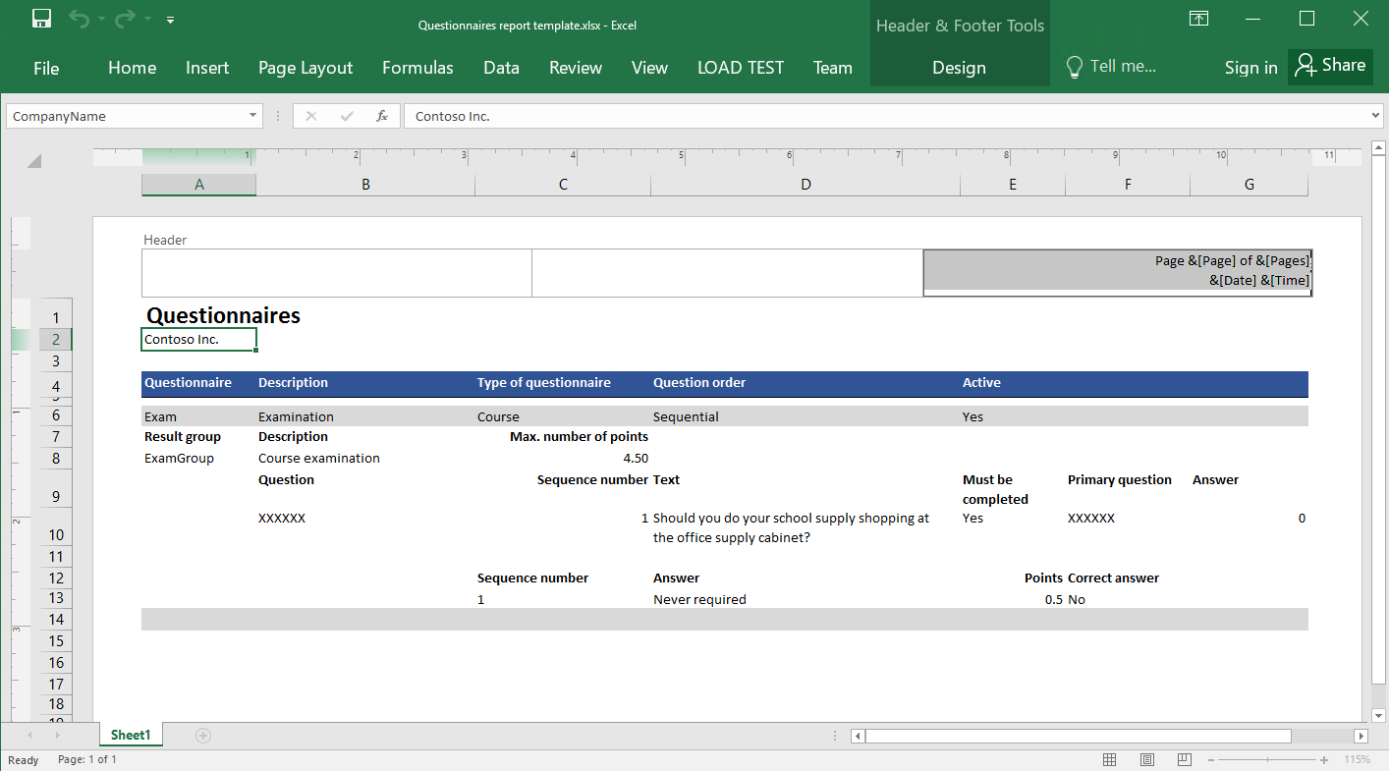Switch to the Design ribbon tab
This screenshot has height=771, width=1389.
pos(960,68)
